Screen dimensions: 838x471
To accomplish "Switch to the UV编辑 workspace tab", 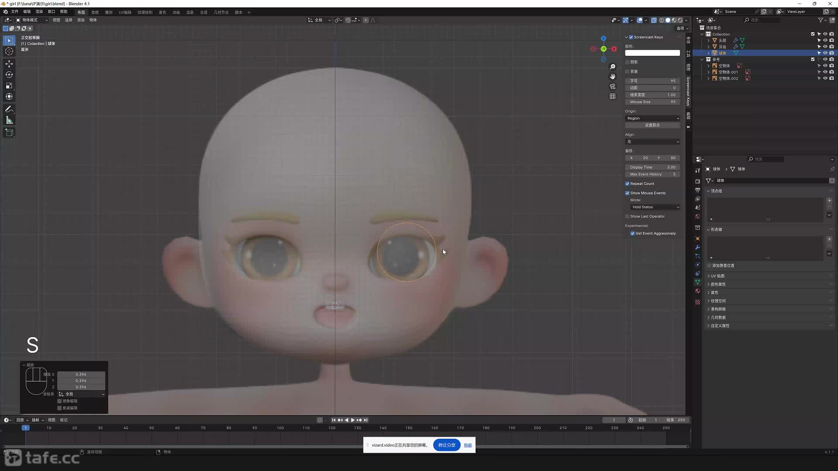I will (125, 12).
